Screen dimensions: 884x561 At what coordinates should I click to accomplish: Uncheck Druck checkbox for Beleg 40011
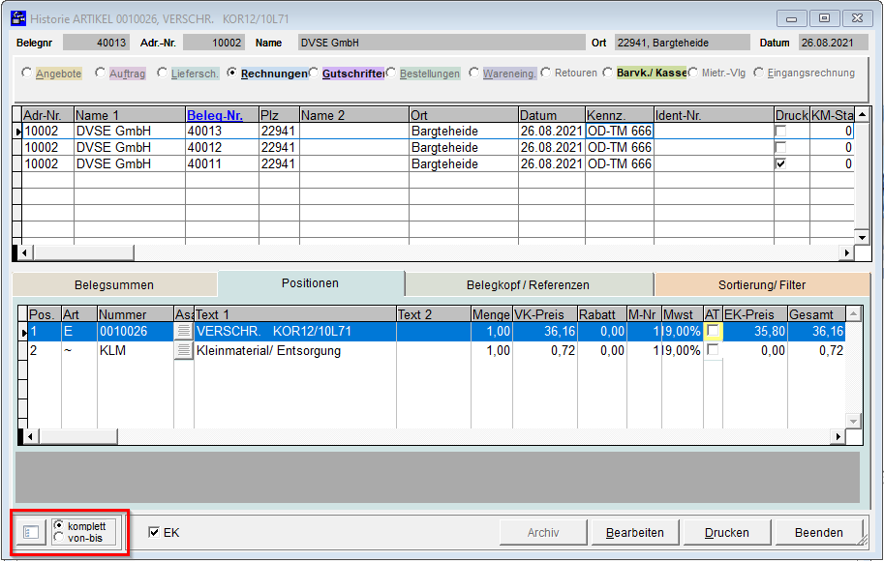(x=780, y=163)
